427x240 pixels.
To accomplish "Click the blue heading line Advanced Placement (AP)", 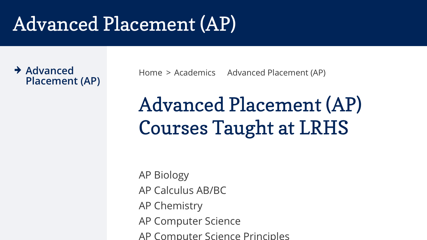I will [x=250, y=105].
